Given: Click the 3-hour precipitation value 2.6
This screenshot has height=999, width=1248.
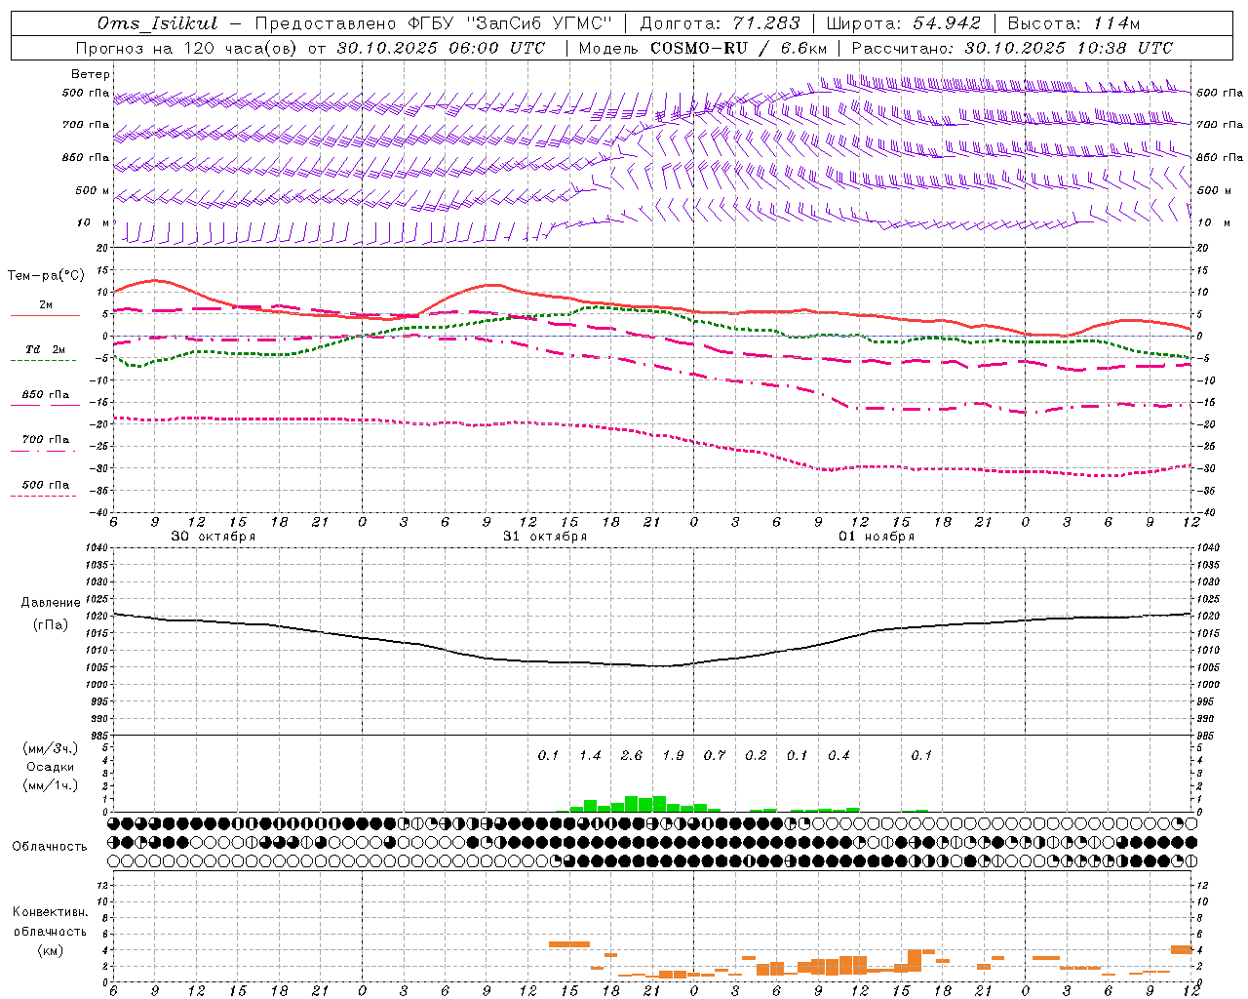Looking at the screenshot, I should pyautogui.click(x=632, y=755).
